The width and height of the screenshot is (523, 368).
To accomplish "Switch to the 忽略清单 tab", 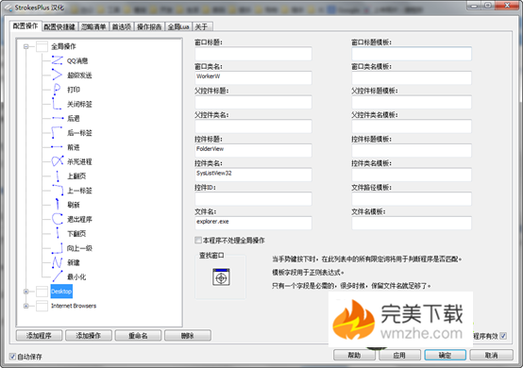I will 93,26.
